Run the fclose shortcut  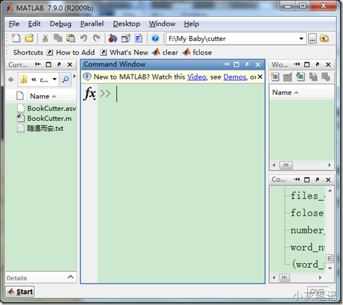tap(197, 52)
